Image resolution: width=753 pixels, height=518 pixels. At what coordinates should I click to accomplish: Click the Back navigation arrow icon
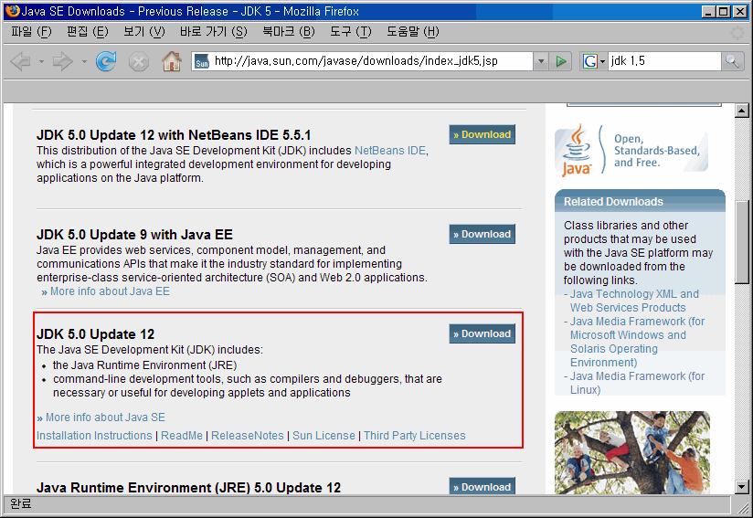[20, 61]
